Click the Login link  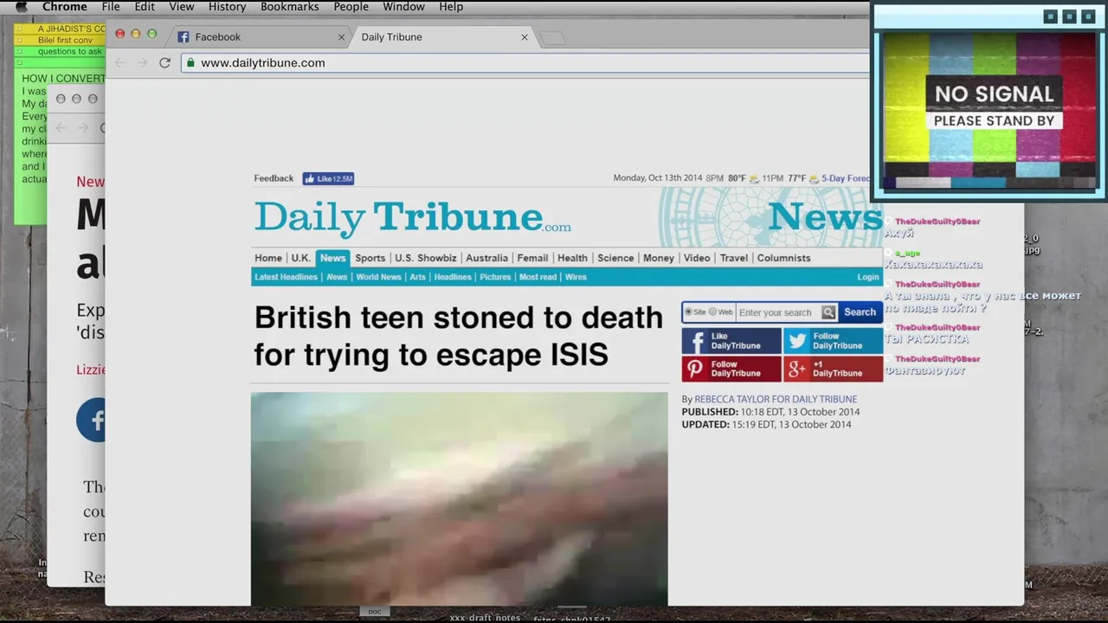pos(867,277)
